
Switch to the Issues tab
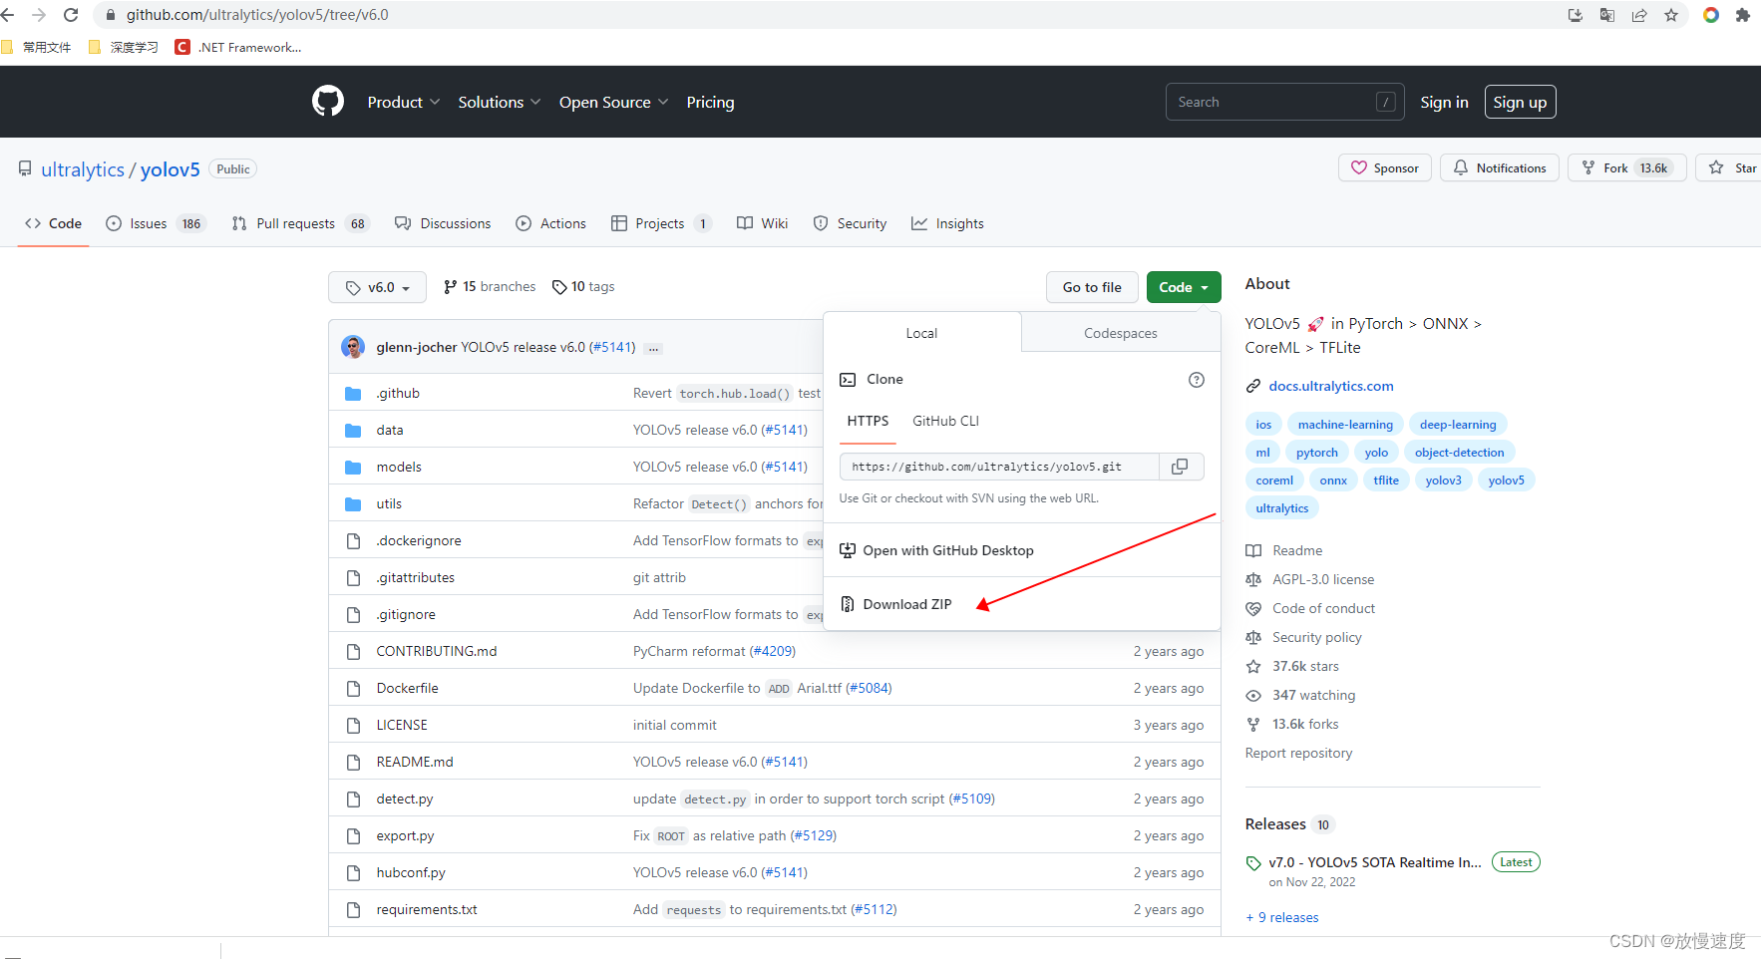(155, 223)
